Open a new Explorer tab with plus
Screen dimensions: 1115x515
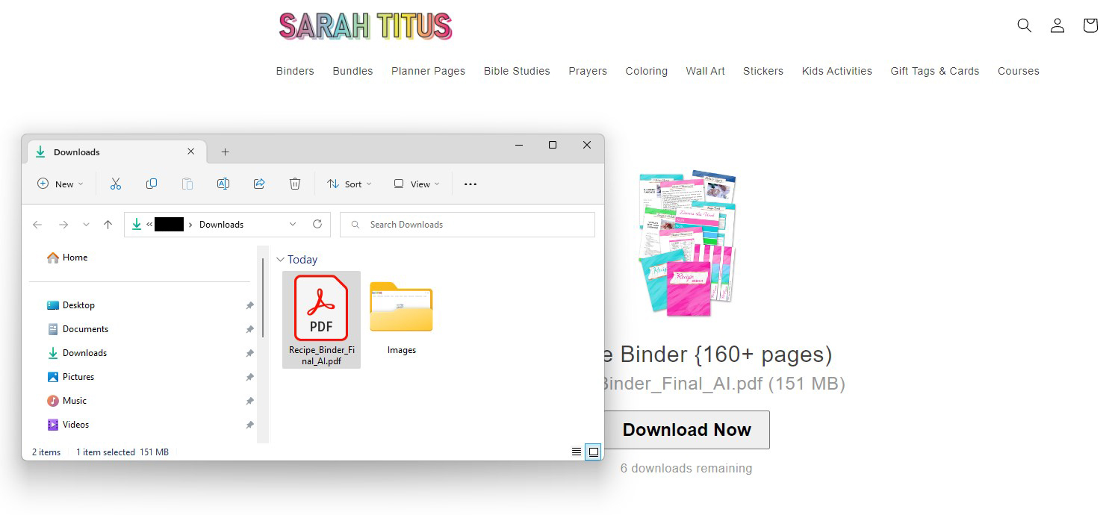pyautogui.click(x=225, y=152)
